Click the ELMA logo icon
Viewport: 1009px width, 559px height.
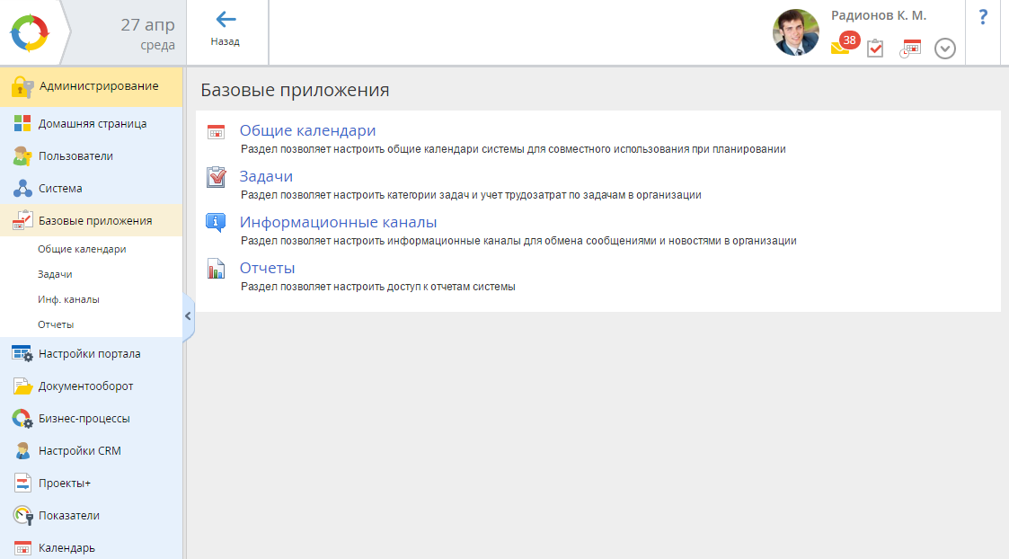coord(31,32)
